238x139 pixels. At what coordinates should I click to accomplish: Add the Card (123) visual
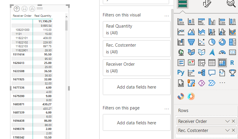click(232, 52)
